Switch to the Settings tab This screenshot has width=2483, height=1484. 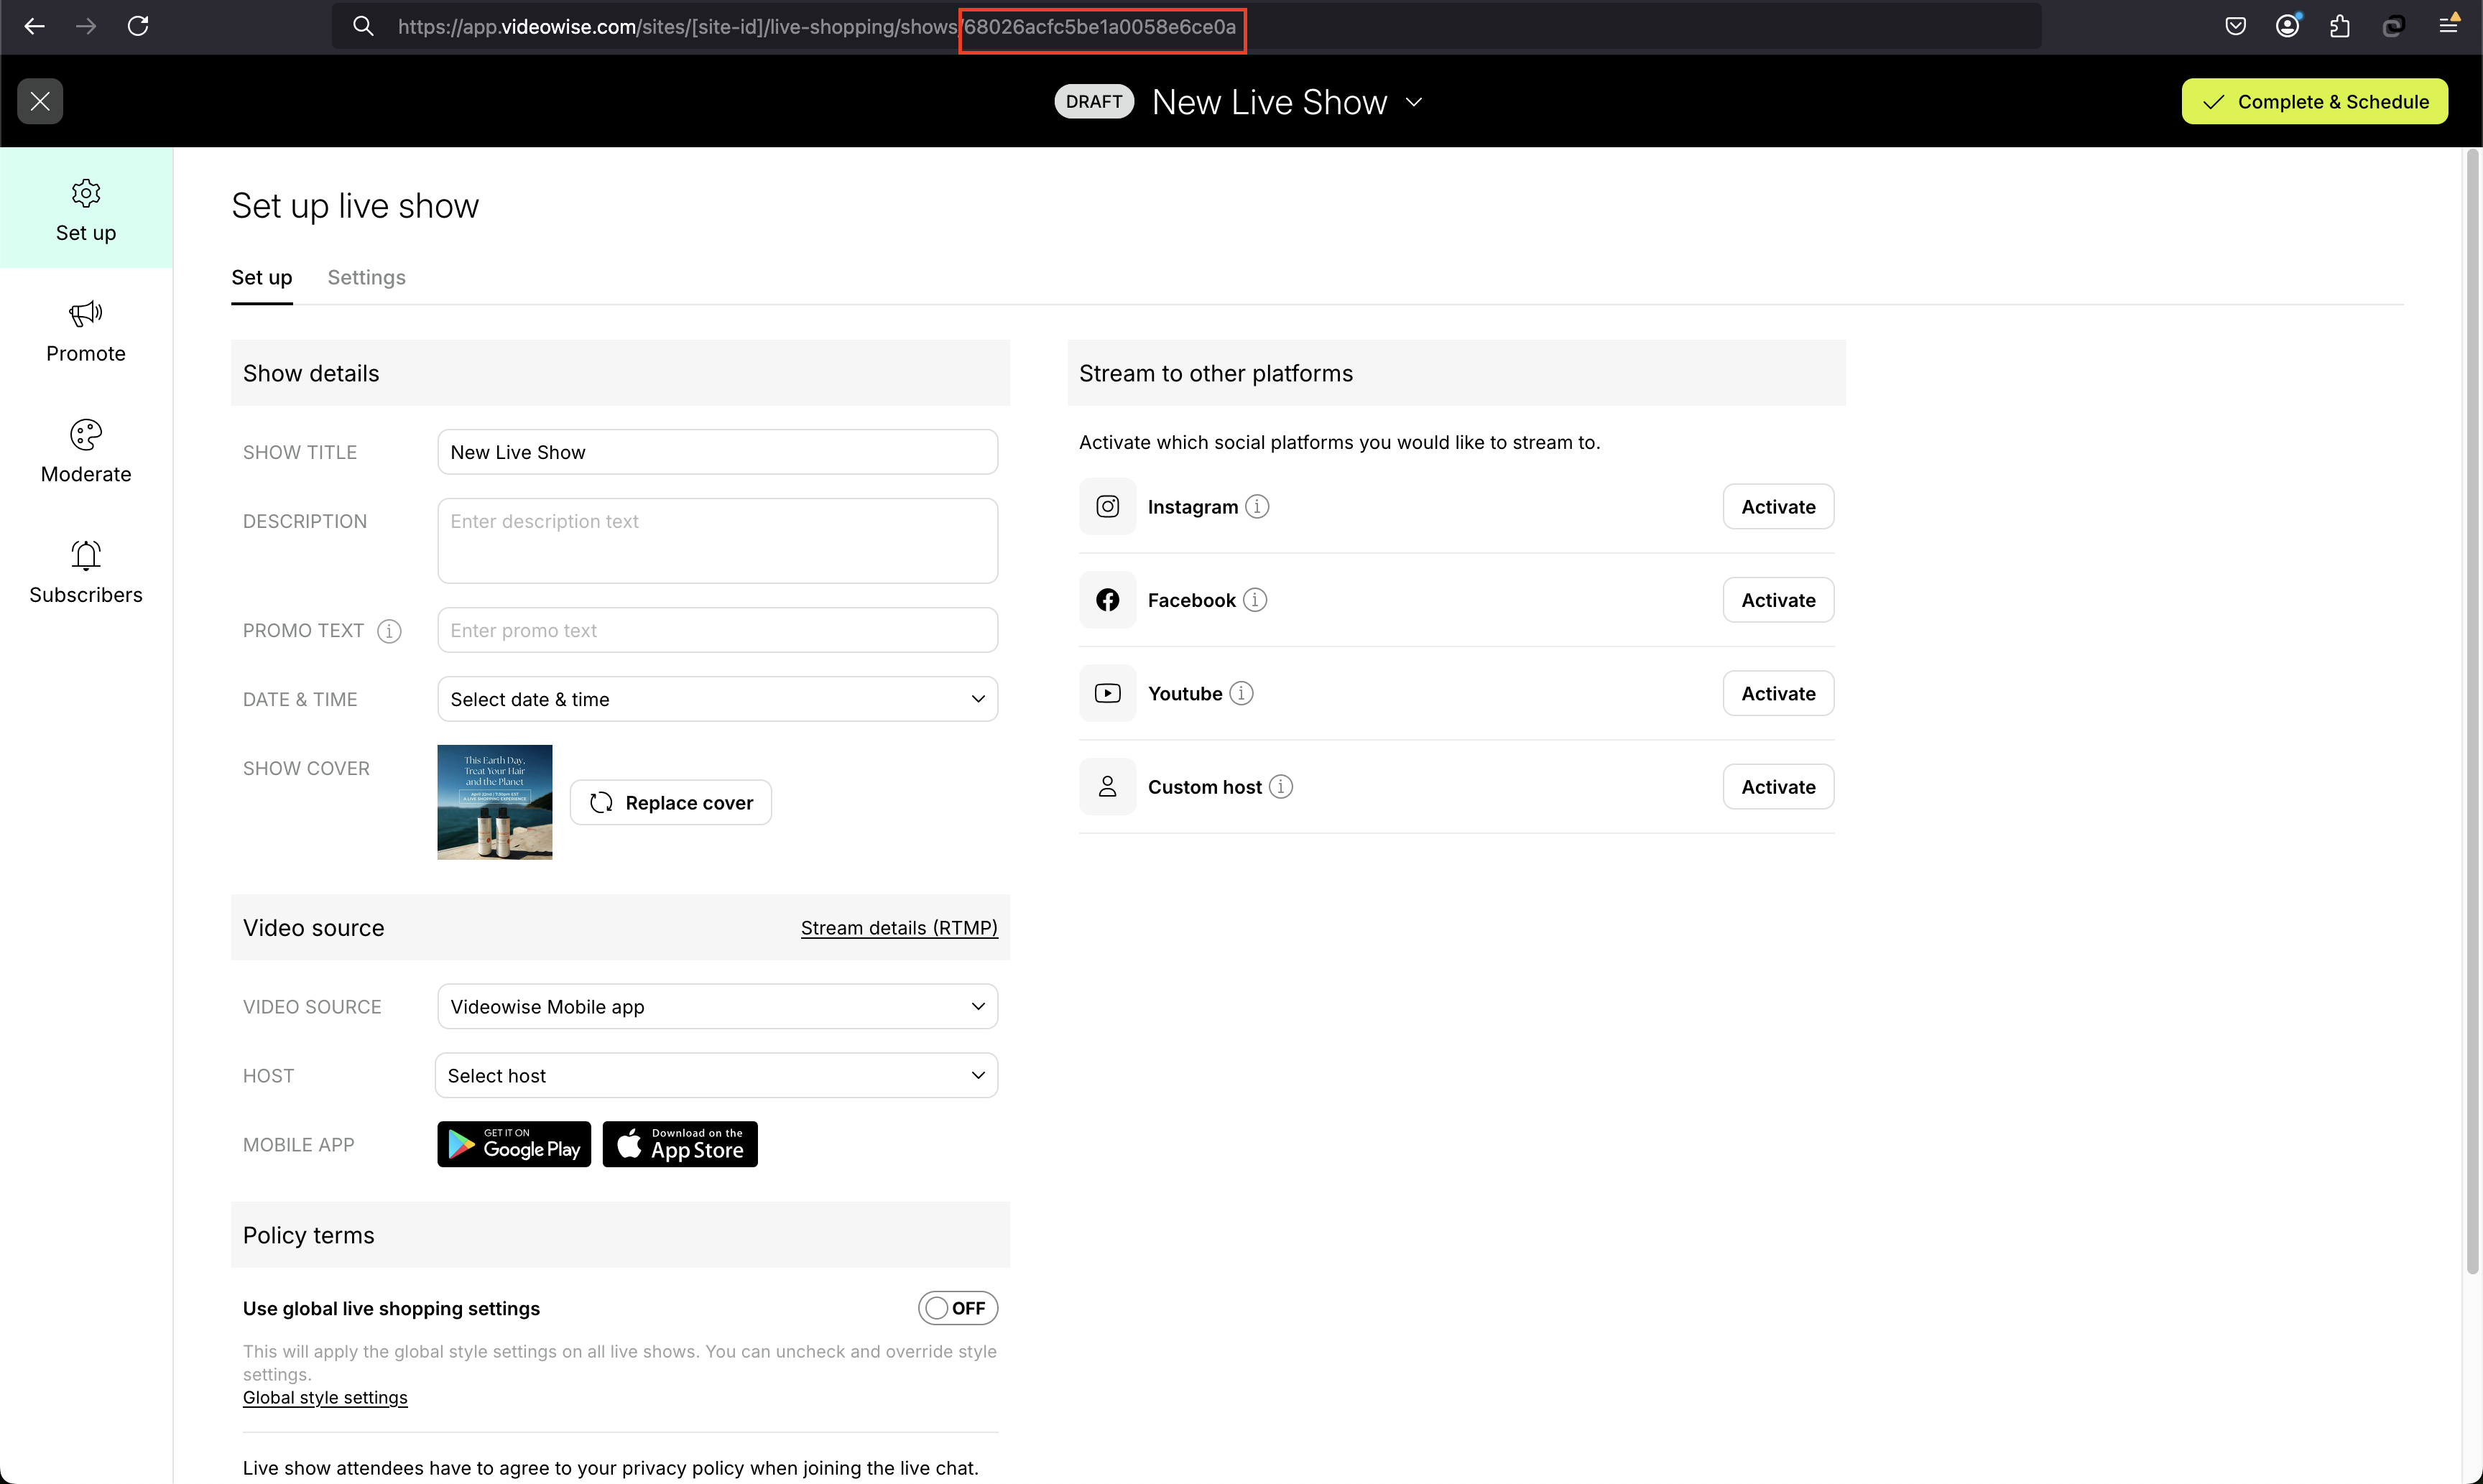[x=366, y=277]
